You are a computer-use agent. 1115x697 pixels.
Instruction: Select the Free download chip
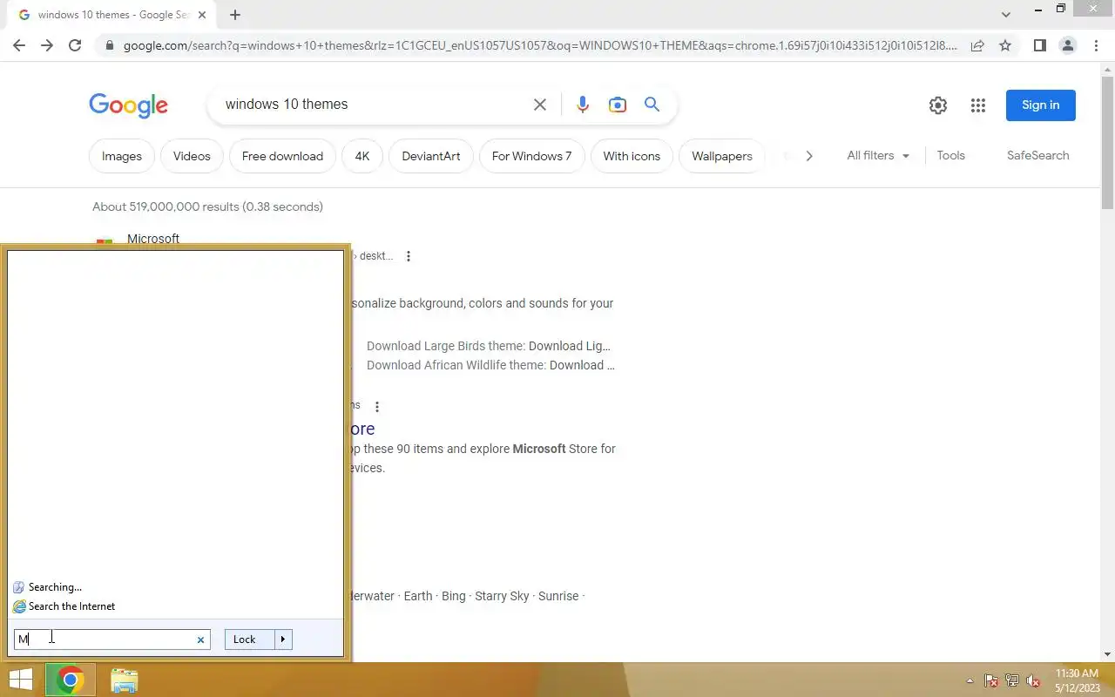[282, 156]
